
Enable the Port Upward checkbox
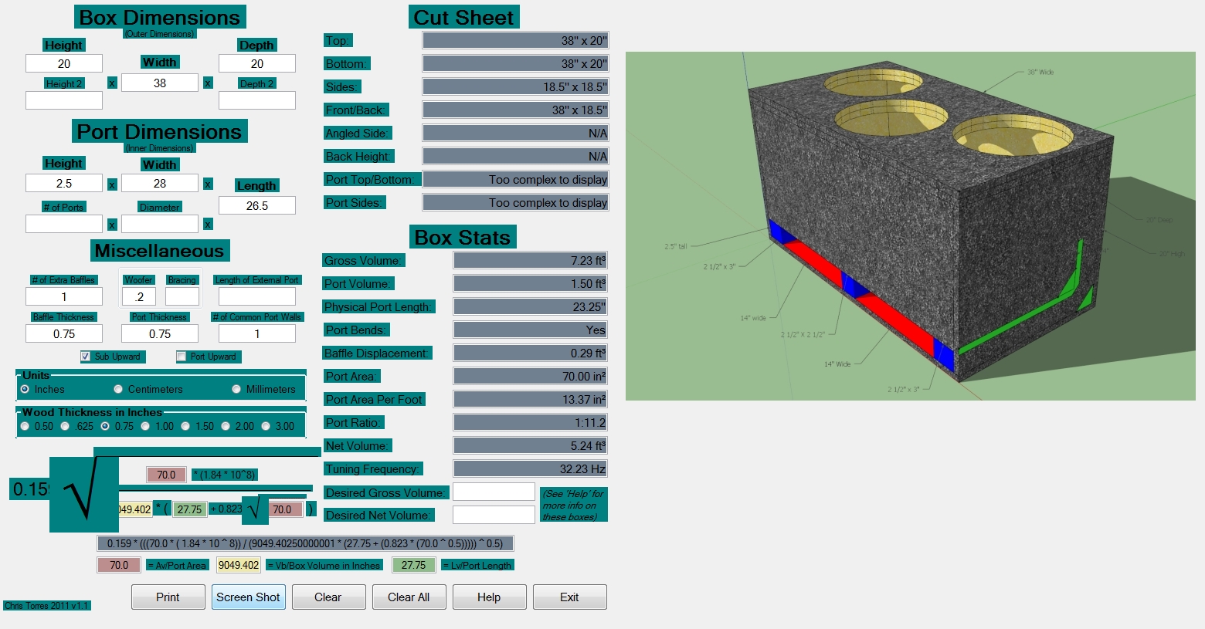182,357
